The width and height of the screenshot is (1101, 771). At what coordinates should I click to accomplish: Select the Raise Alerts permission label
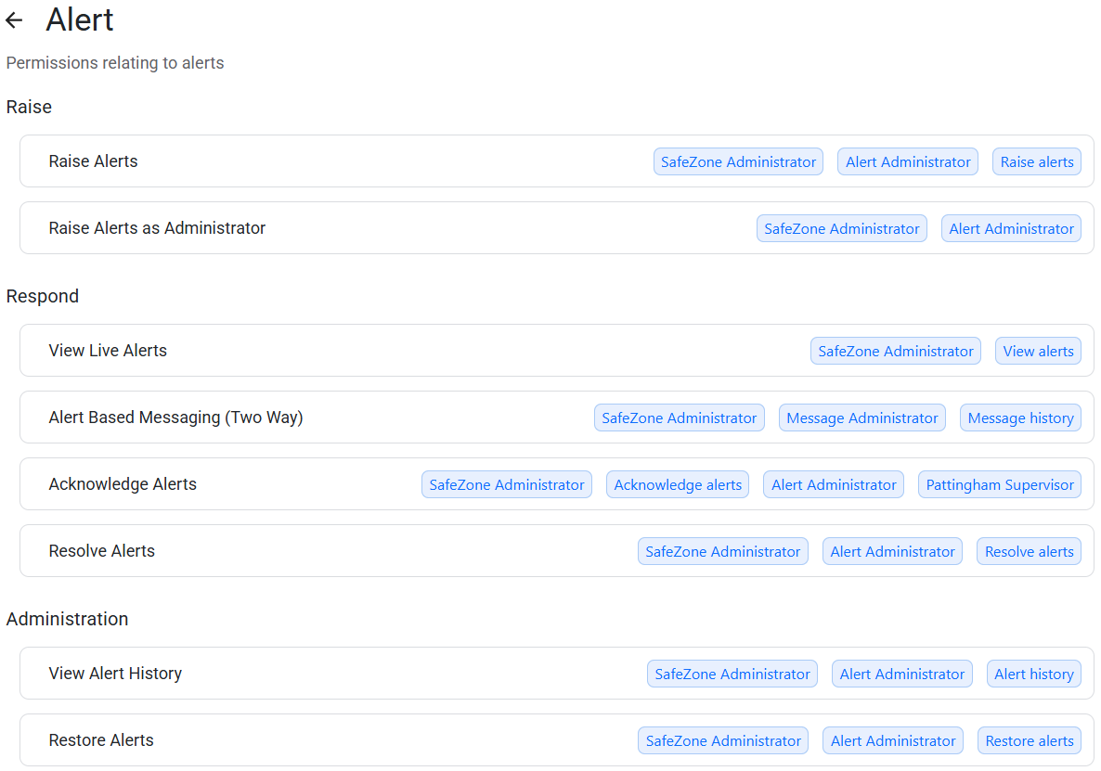[x=94, y=161]
